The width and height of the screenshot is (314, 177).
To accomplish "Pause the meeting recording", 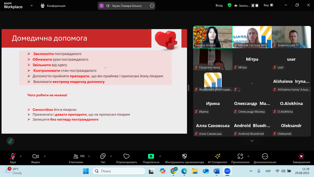I will (x=253, y=5).
